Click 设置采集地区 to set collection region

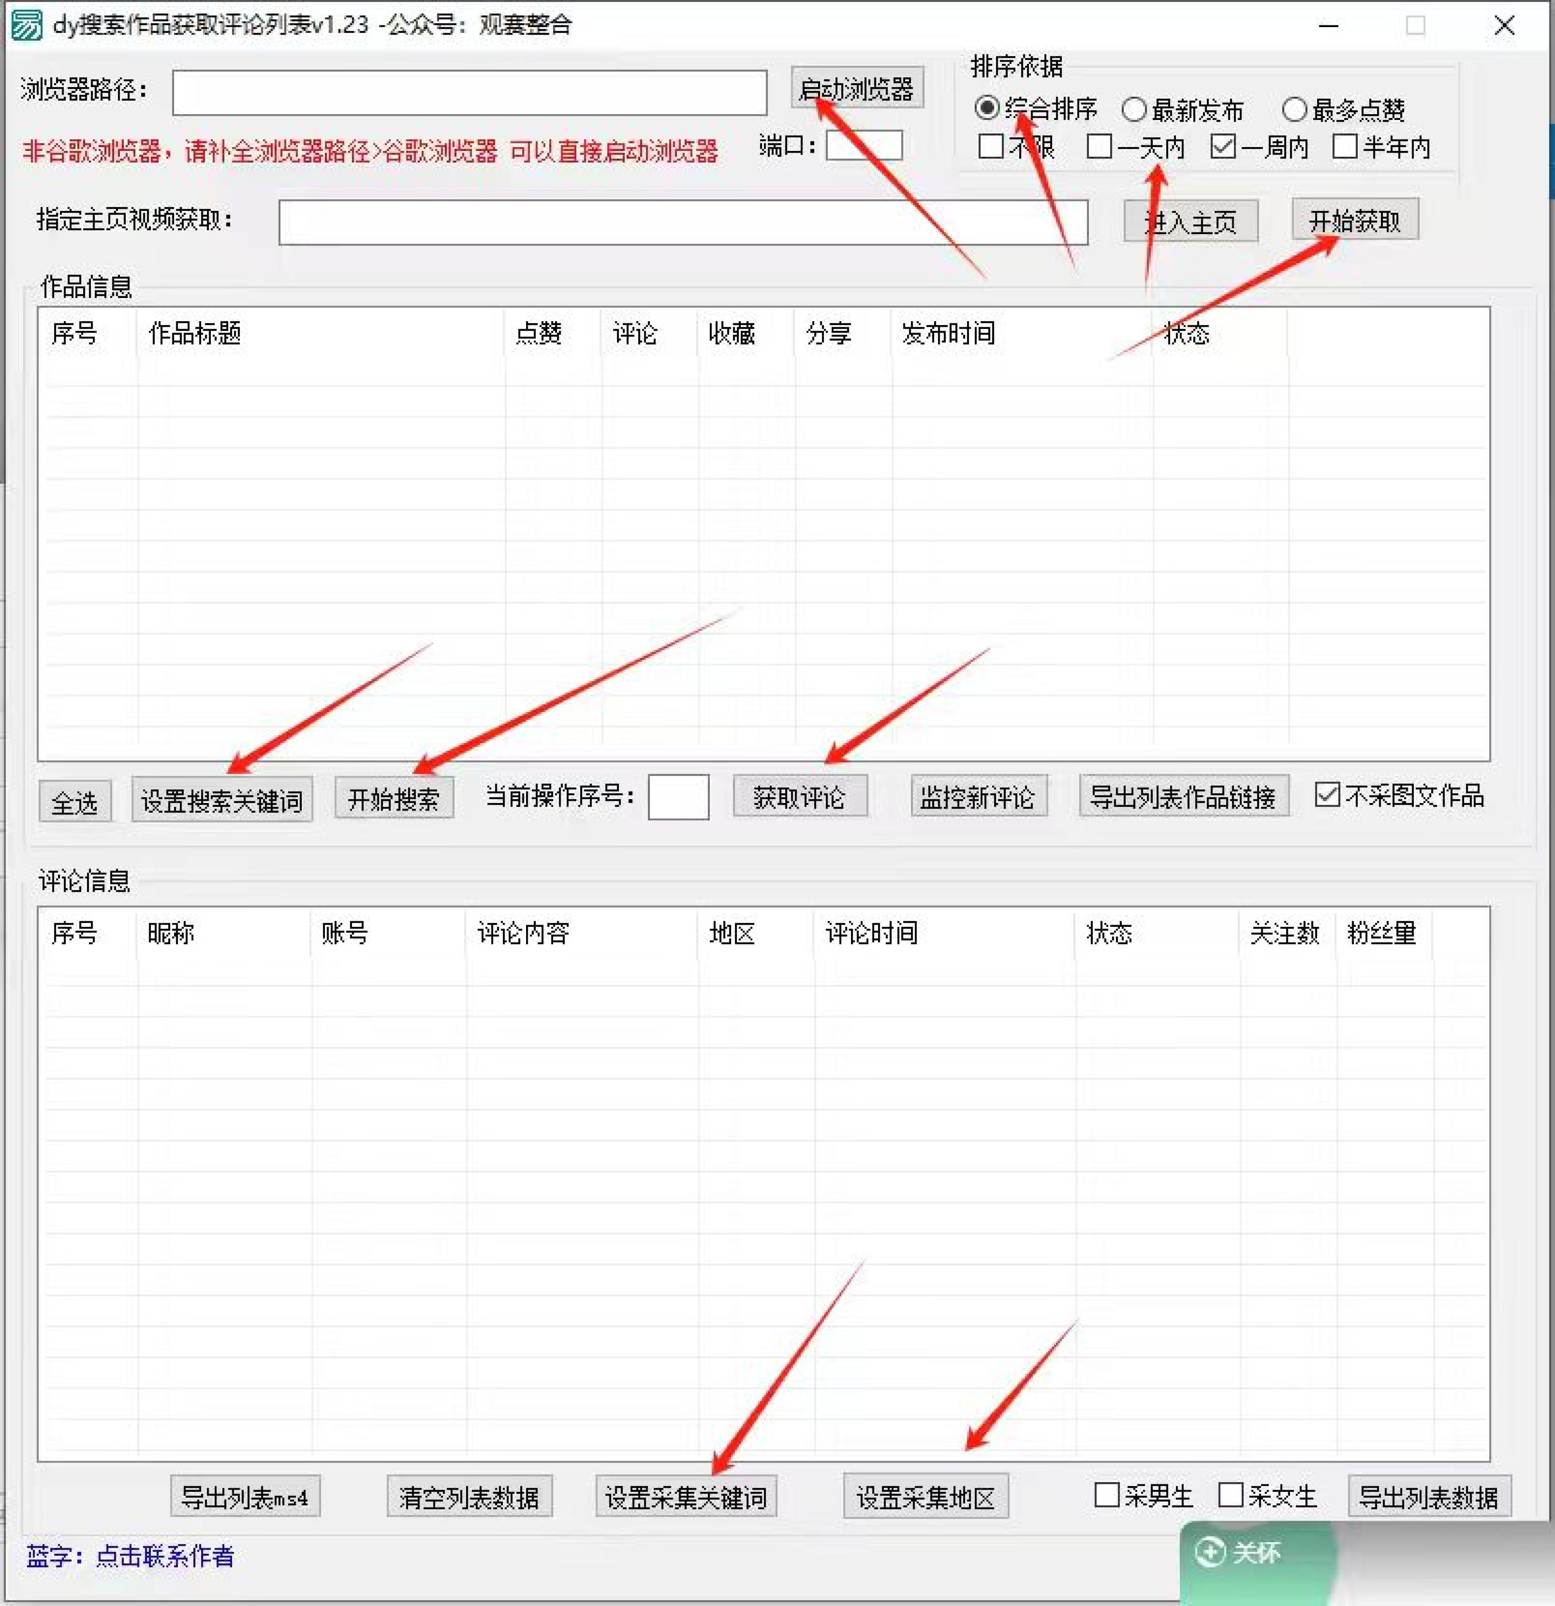927,1496
